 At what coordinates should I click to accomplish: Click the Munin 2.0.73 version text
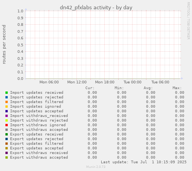(x=96, y=167)
